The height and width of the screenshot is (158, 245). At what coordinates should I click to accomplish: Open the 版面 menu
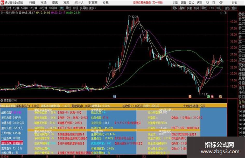(183, 3)
